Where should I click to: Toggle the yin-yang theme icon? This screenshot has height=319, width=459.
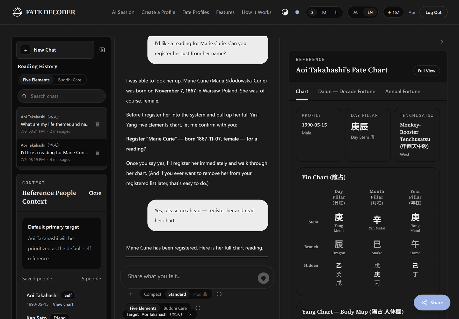(x=285, y=12)
